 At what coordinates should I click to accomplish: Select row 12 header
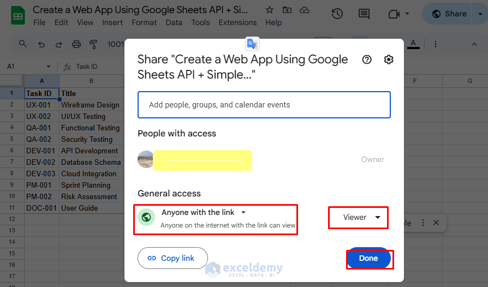pos(12,219)
